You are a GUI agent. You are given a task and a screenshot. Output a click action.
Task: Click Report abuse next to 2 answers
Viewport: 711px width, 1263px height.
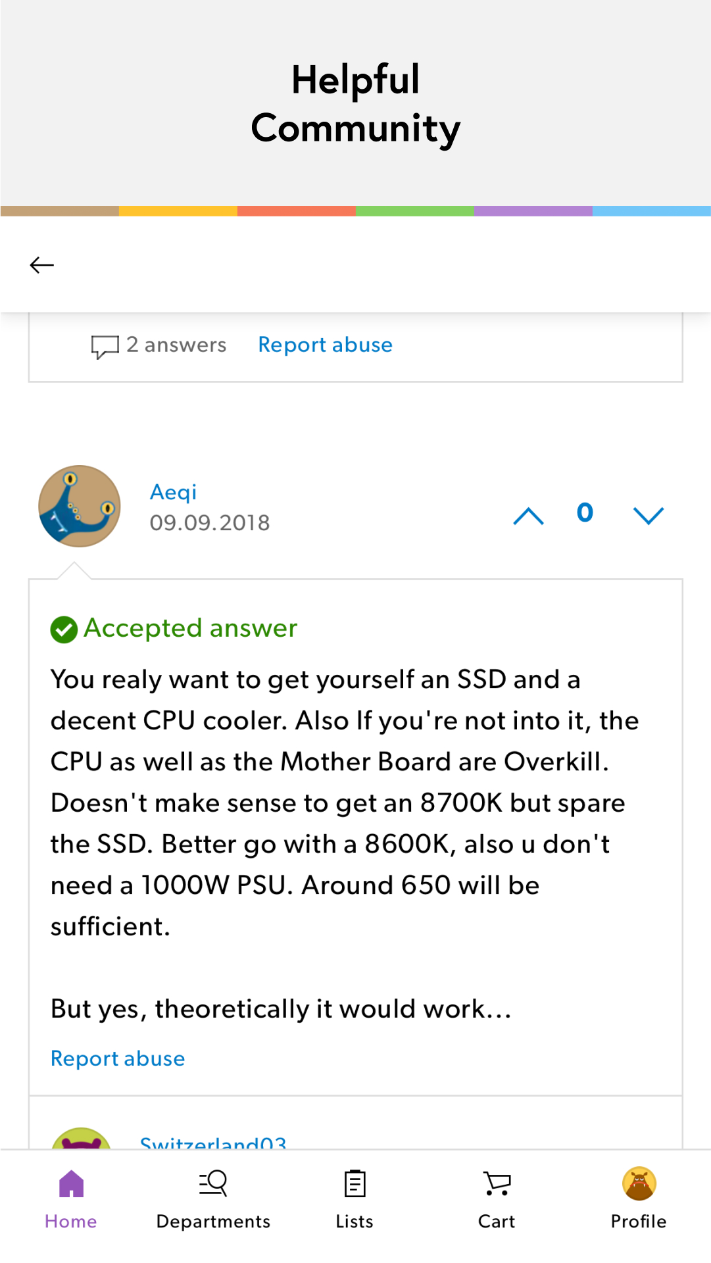point(325,345)
